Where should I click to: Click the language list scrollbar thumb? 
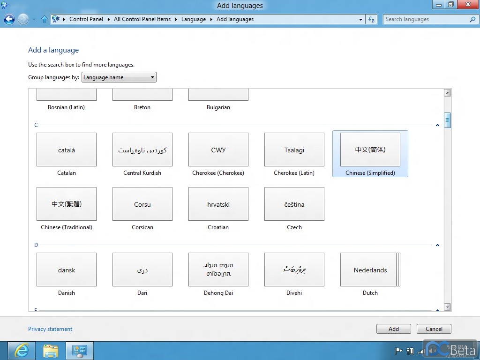pos(448,120)
